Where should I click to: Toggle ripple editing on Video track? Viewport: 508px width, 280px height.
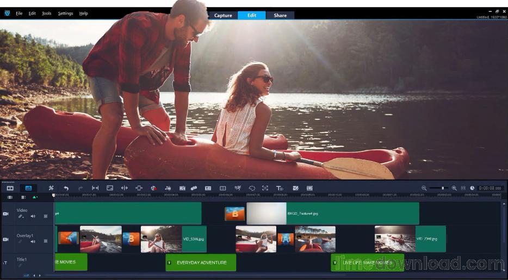pos(45,216)
